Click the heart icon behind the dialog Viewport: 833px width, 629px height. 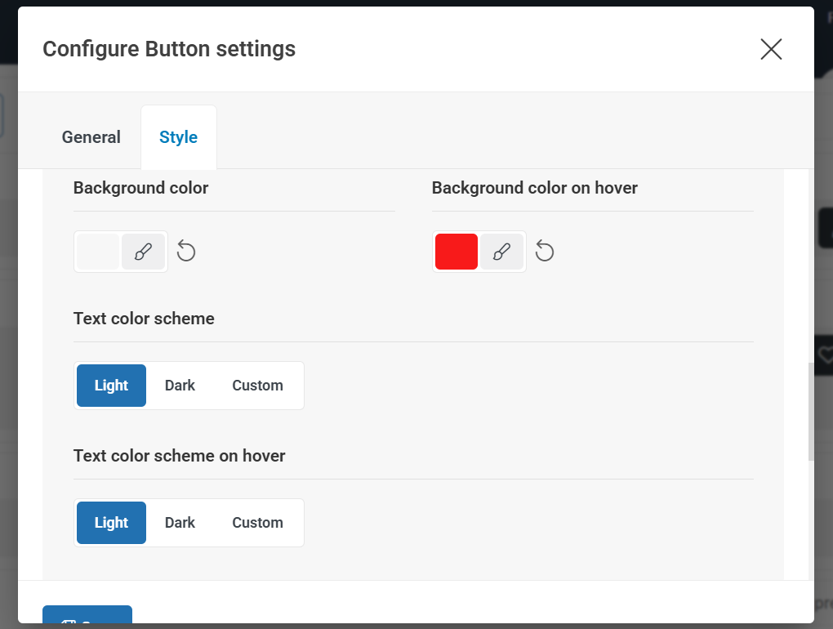coord(825,355)
